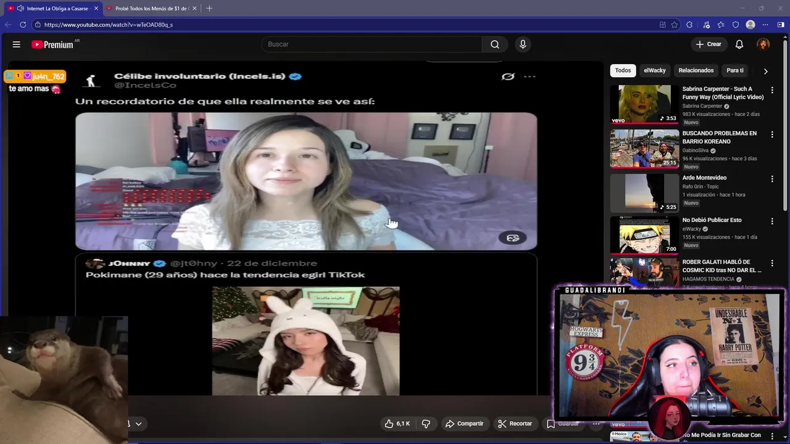Go back with browser back arrow
The image size is (790, 444).
8,25
